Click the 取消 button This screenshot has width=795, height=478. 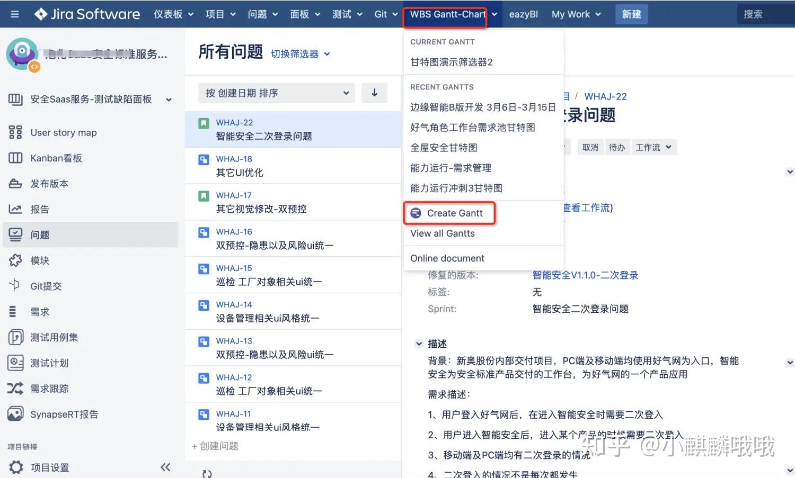click(590, 147)
